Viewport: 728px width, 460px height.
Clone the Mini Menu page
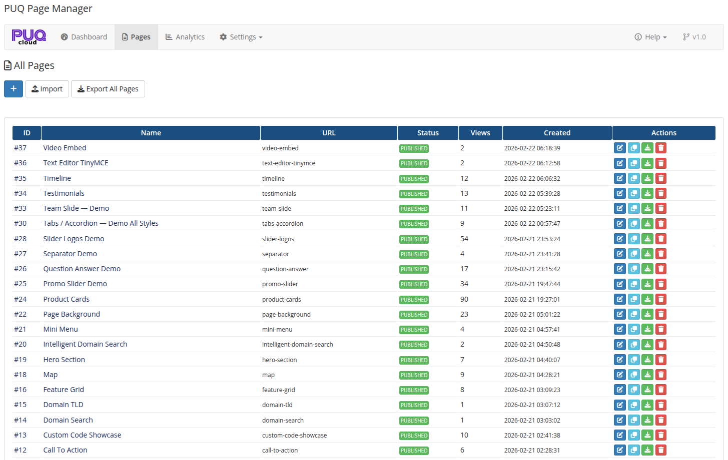pyautogui.click(x=633, y=329)
